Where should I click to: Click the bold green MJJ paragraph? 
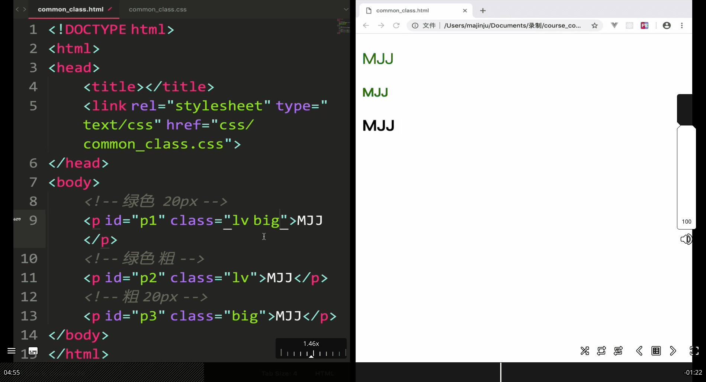click(x=375, y=92)
